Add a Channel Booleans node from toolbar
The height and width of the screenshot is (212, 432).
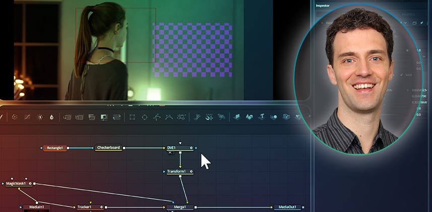click(79, 117)
